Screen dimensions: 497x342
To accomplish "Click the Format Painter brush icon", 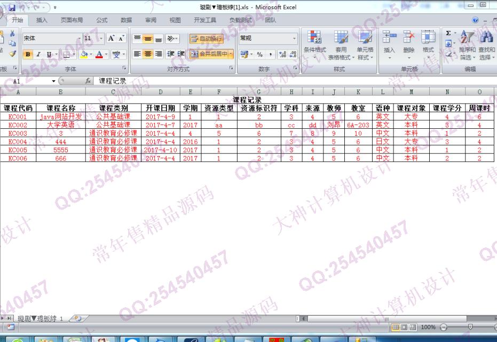I will point(12,53).
